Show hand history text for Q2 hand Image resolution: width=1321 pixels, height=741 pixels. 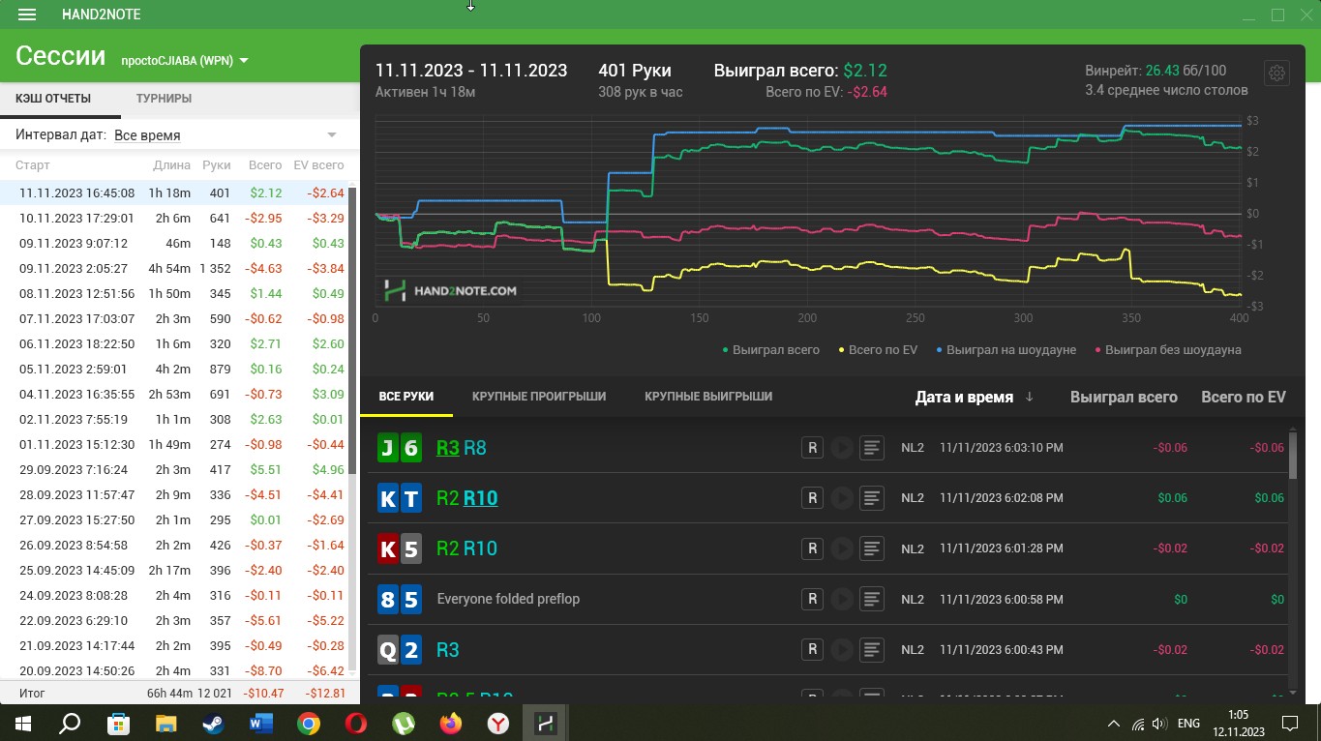tap(872, 649)
